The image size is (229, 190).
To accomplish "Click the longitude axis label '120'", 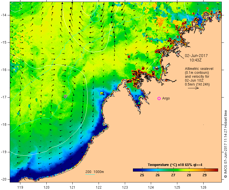I will coord(46,187).
